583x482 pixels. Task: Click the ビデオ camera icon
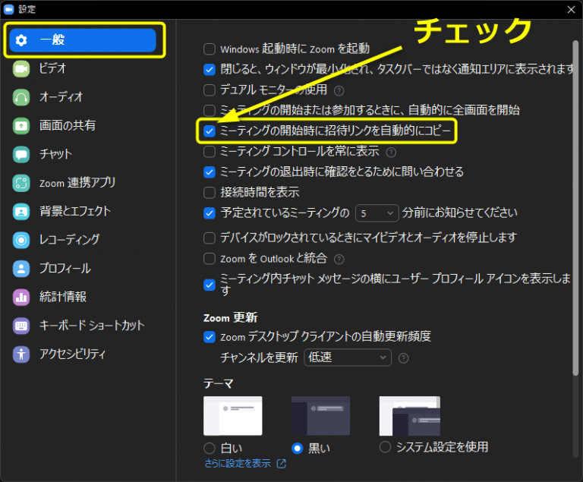pos(21,69)
